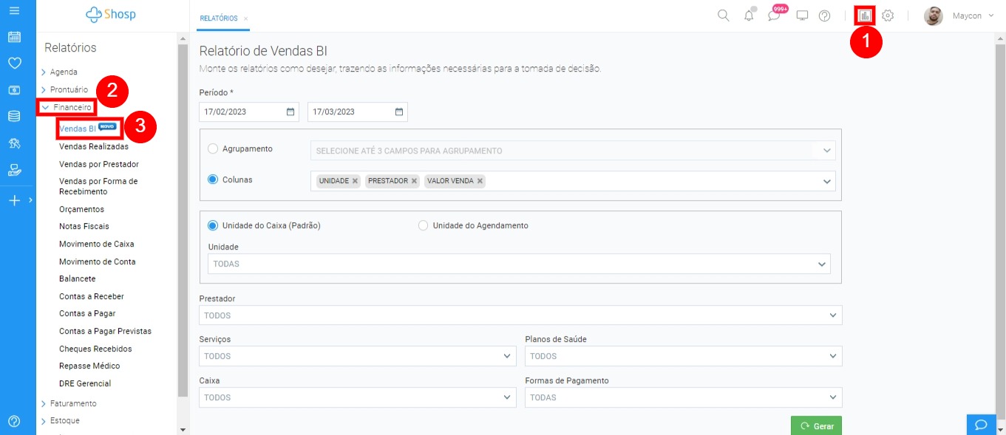Click the green Gerar button
Image resolution: width=1006 pixels, height=435 pixels.
point(816,426)
